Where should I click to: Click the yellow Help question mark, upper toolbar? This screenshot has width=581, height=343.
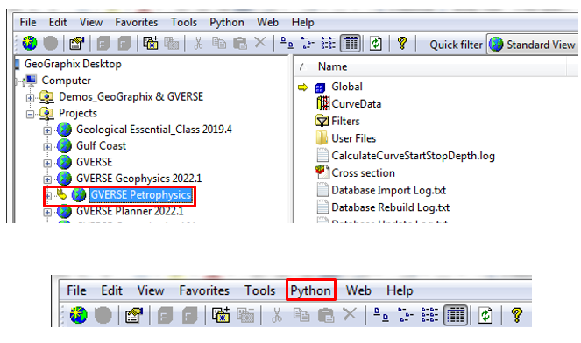(x=402, y=43)
